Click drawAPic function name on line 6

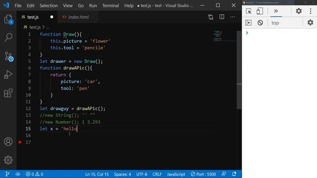pyautogui.click(x=74, y=68)
